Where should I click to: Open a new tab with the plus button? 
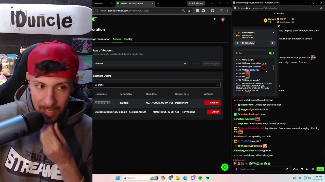pyautogui.click(x=158, y=3)
